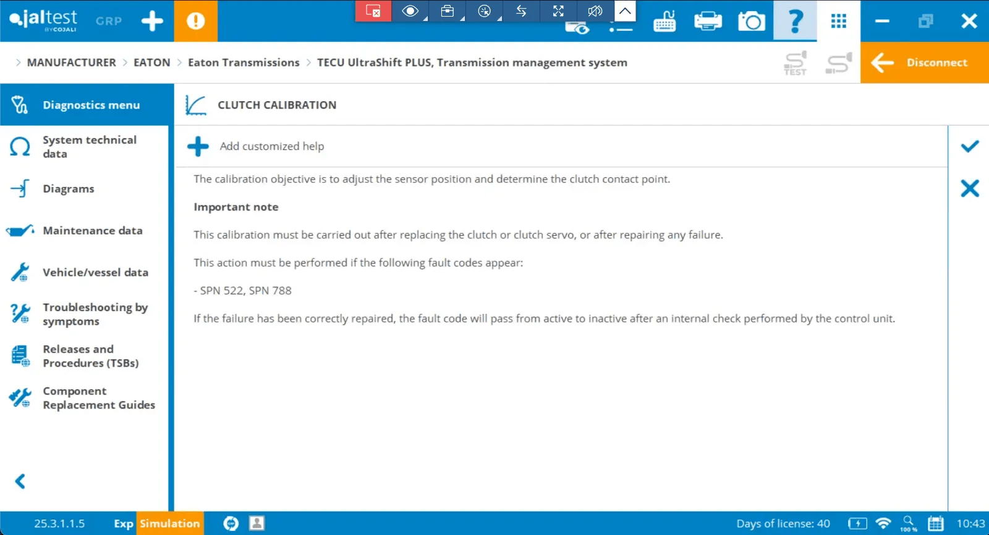Image resolution: width=989 pixels, height=535 pixels.
Task: Click TECU UltraShift PLUS breadcrumb entry
Action: click(472, 62)
